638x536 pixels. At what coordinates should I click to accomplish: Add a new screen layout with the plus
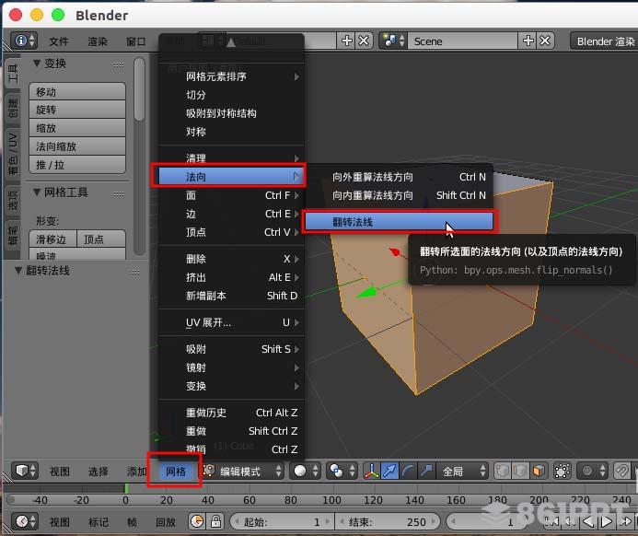tap(347, 41)
